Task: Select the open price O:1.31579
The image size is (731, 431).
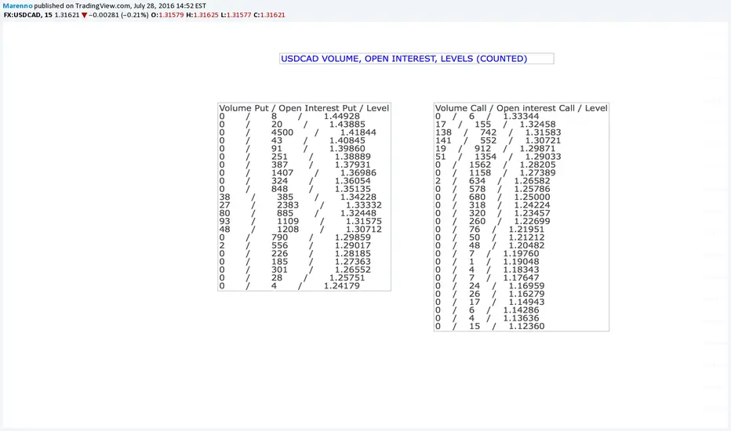Action: [x=167, y=15]
